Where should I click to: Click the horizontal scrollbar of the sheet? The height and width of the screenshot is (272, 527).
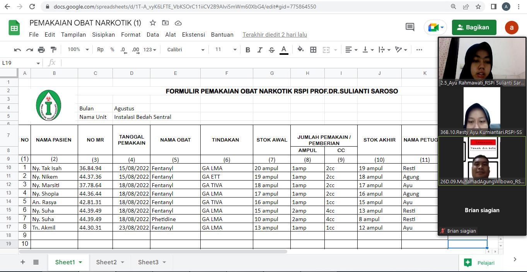pos(153,252)
